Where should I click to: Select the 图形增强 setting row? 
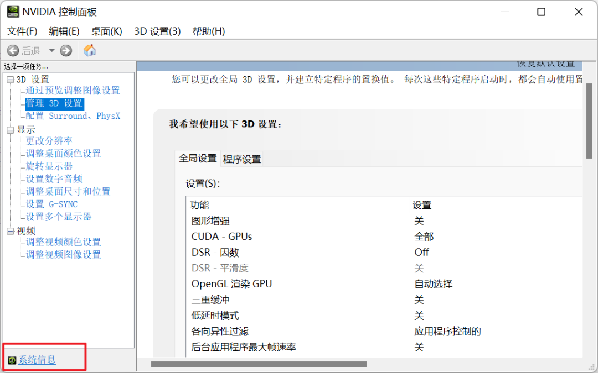(x=384, y=220)
